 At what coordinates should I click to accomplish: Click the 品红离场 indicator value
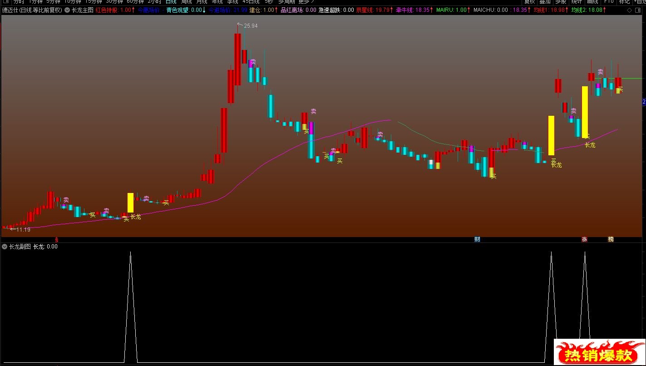298,10
